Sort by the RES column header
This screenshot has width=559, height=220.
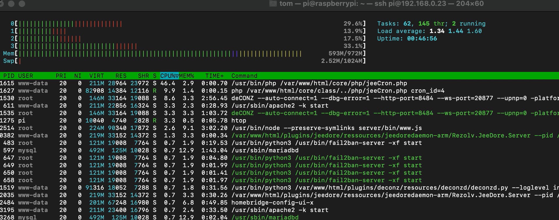[121, 76]
